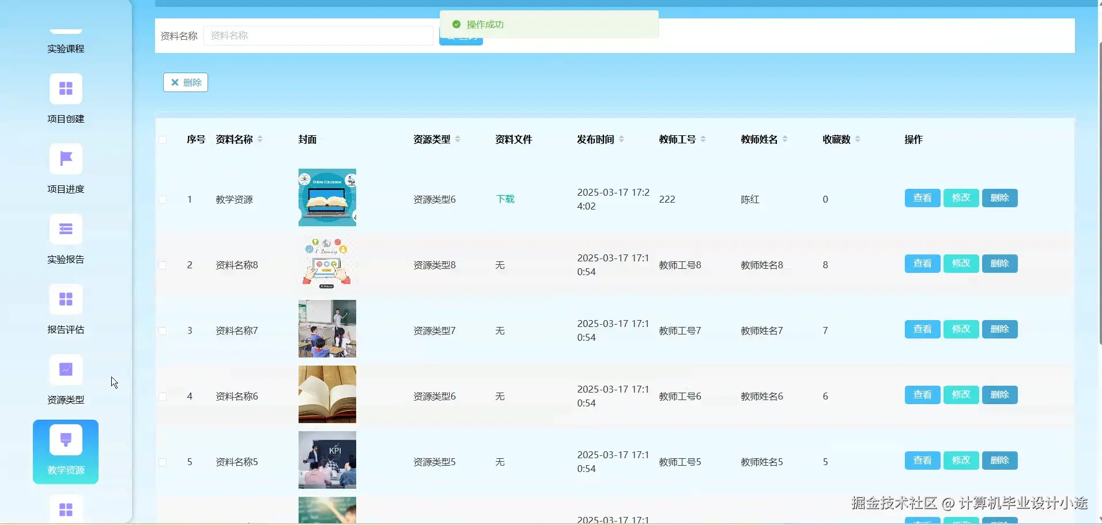Tick the checkbox next to 资料名称7
This screenshot has width=1102, height=525.
tap(163, 330)
